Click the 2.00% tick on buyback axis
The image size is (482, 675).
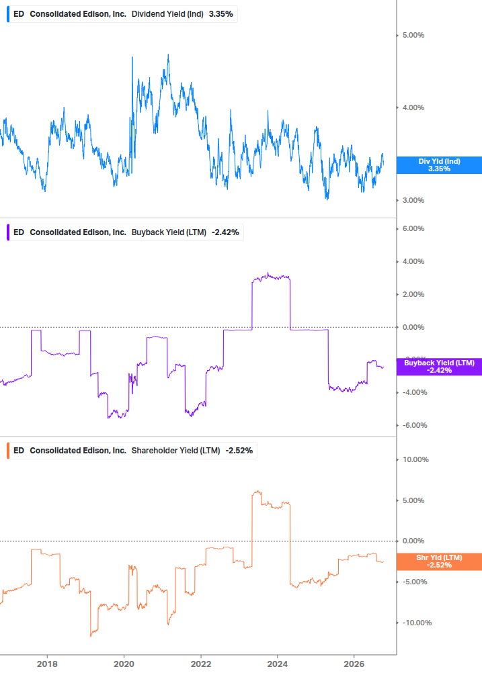[x=413, y=294]
